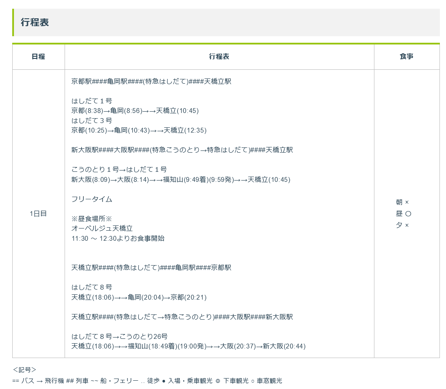
Task: Click the schedule 京都(8:38)→亀岡(8:56)→→天橋立(10:45)
Action: coord(135,111)
